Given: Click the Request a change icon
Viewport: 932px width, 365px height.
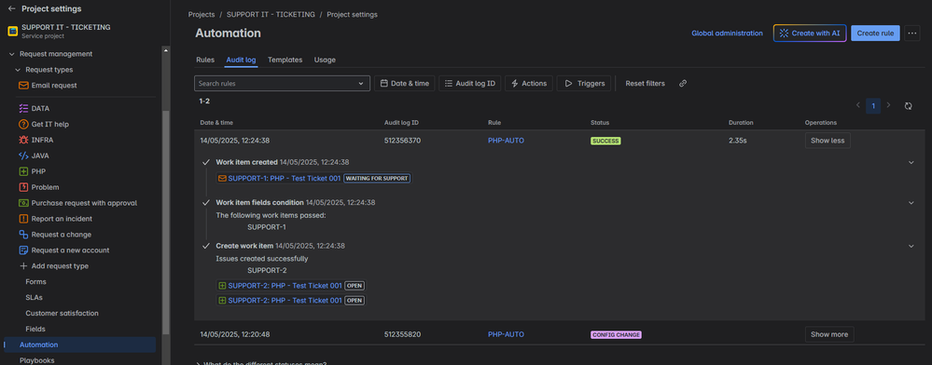Looking at the screenshot, I should [x=23, y=235].
